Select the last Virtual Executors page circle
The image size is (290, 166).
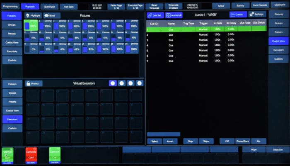click(x=139, y=83)
